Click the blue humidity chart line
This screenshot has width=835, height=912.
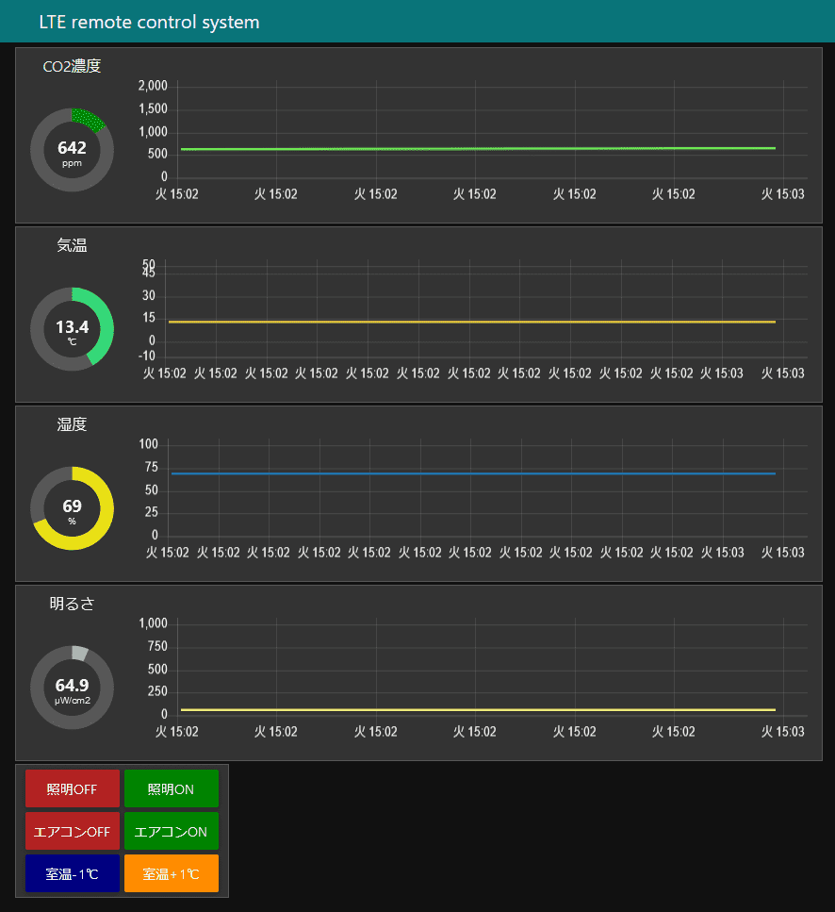(471, 473)
